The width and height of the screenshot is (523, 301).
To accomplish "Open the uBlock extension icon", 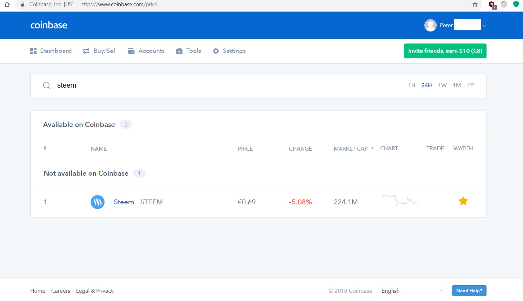I will pyautogui.click(x=492, y=5).
